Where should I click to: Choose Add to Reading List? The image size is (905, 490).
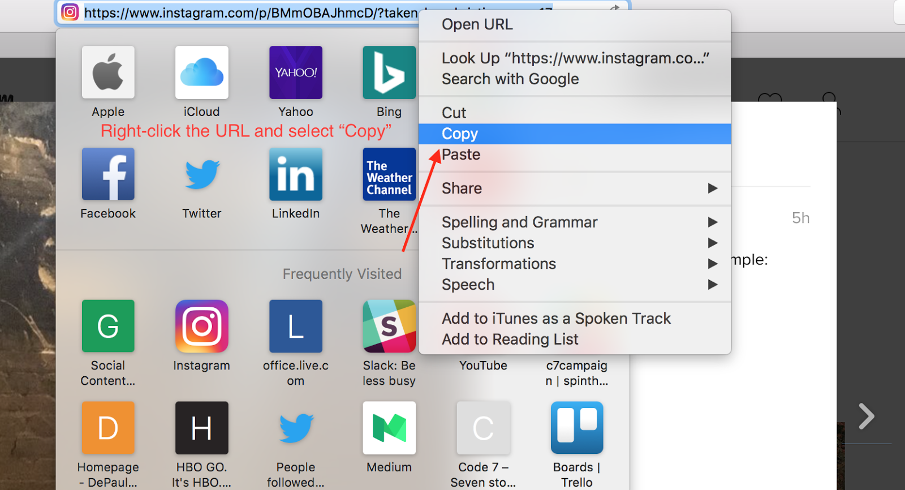tap(575, 339)
